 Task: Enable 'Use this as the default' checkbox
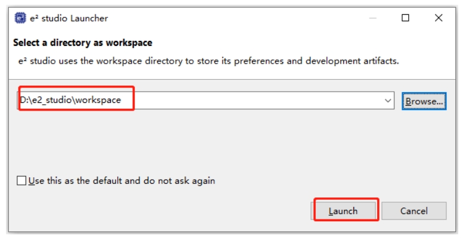(22, 180)
